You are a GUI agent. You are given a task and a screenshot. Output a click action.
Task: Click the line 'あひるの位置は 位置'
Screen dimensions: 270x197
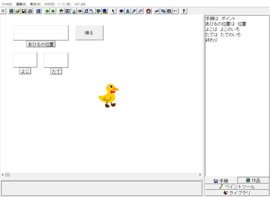226,24
